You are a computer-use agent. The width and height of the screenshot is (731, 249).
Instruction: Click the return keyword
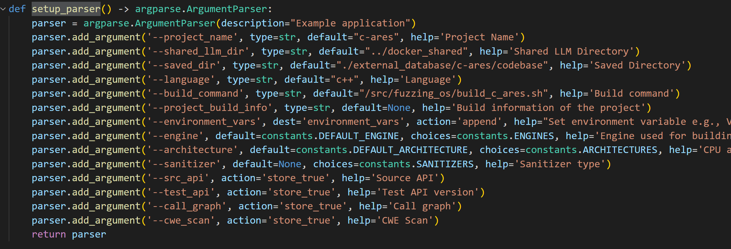[x=49, y=234]
